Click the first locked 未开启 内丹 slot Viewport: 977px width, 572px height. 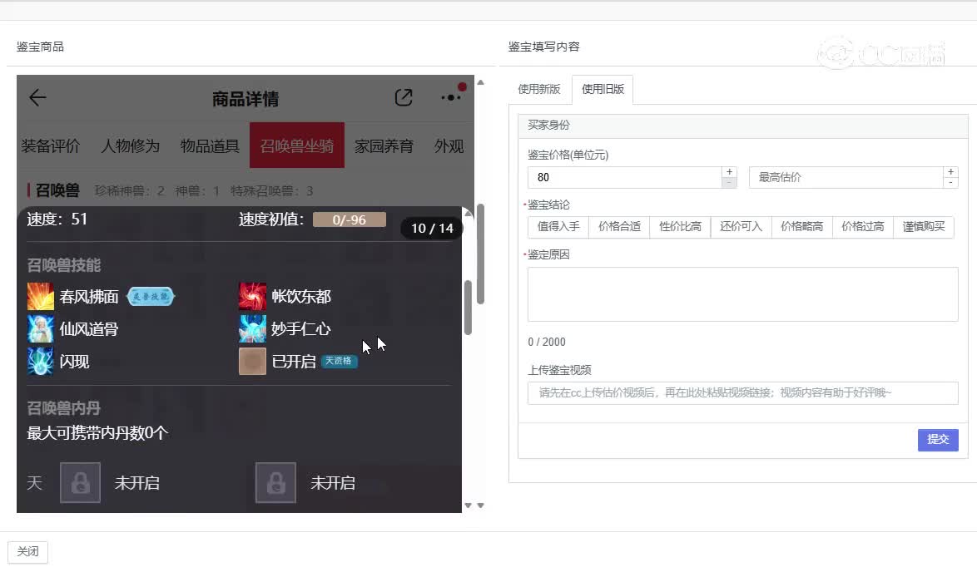click(81, 482)
